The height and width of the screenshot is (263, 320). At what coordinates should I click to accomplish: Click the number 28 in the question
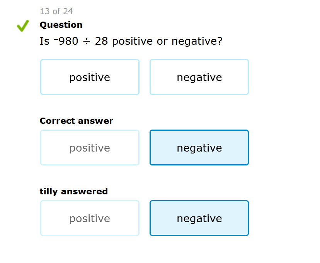(x=101, y=41)
